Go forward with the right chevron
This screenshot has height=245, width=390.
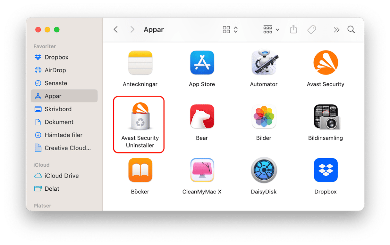click(x=132, y=30)
